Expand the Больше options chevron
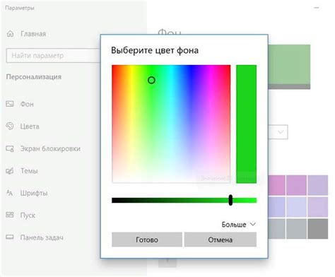Screen dimensions: 335x277 [252, 224]
